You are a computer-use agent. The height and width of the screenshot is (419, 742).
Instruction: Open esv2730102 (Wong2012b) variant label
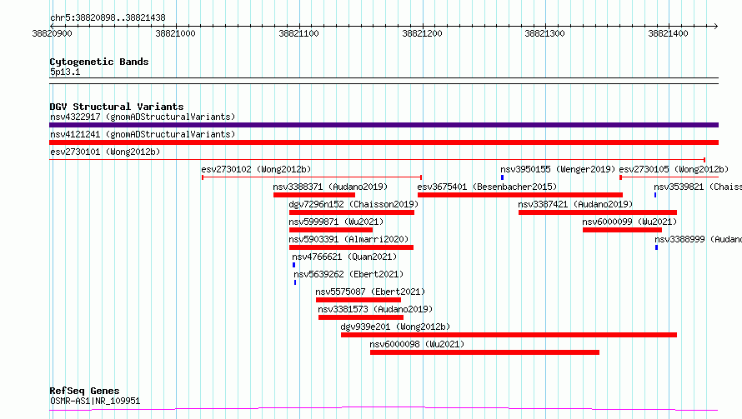pos(256,169)
